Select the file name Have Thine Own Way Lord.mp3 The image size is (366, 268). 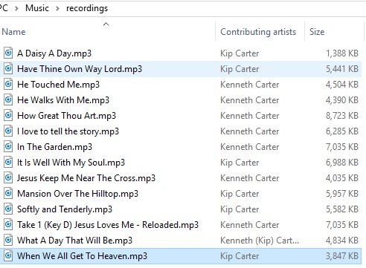pyautogui.click(x=80, y=69)
